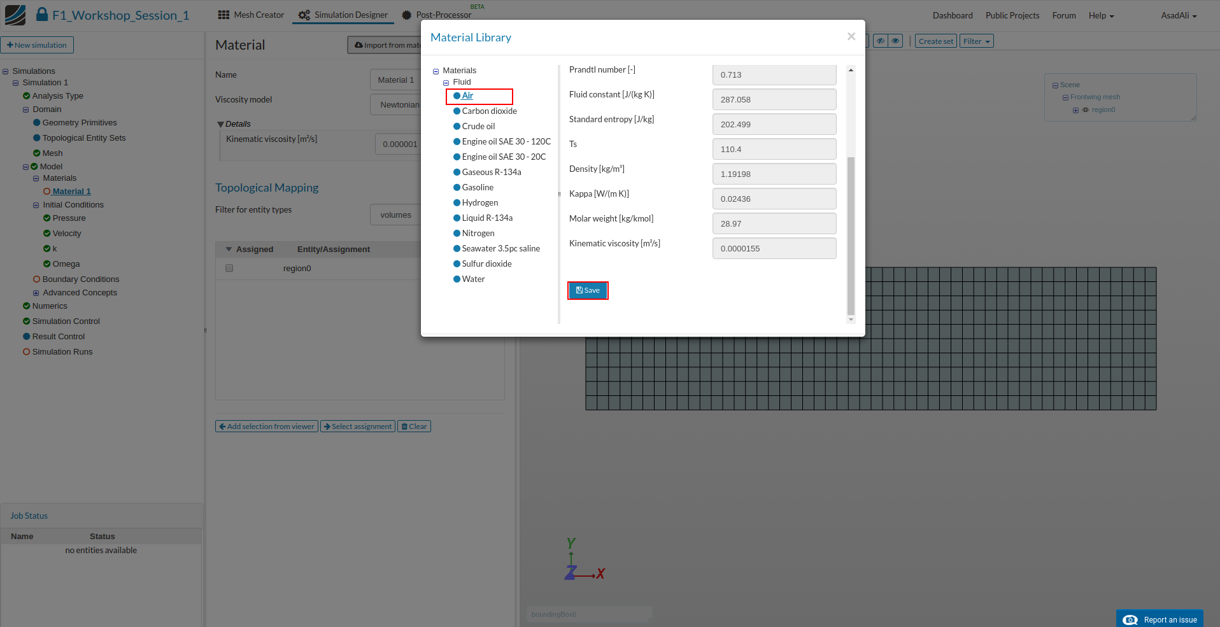
Task: Expand the Advanced Concepts node
Action: 36,293
